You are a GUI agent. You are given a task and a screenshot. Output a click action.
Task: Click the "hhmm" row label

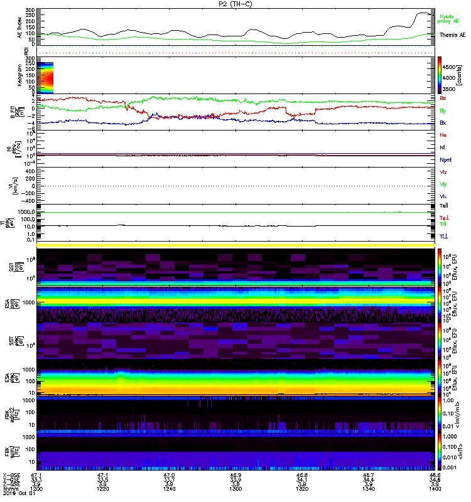pyautogui.click(x=10, y=489)
